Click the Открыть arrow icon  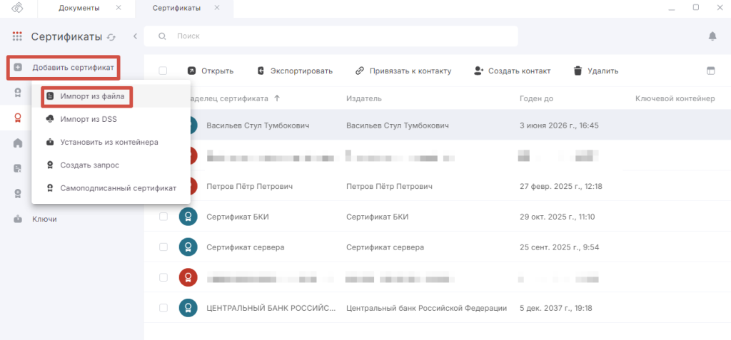191,71
